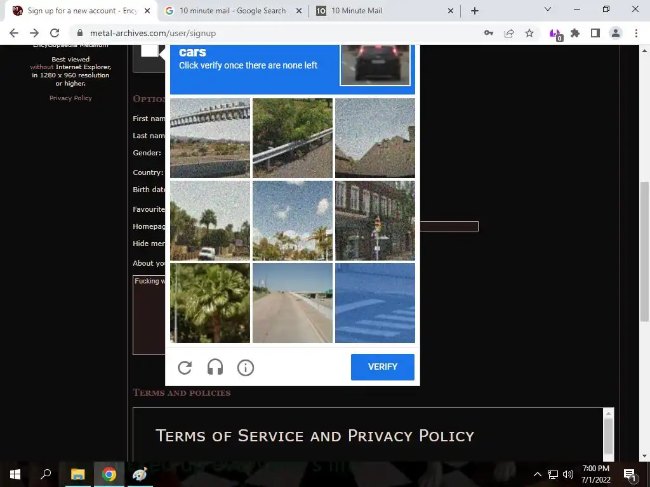Open the captcha help info icon
This screenshot has height=487, width=650.
(x=246, y=367)
